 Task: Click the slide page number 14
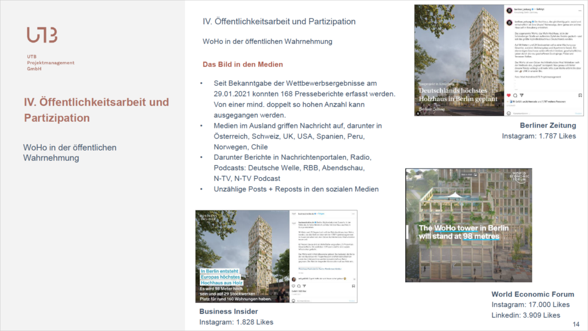point(576,324)
